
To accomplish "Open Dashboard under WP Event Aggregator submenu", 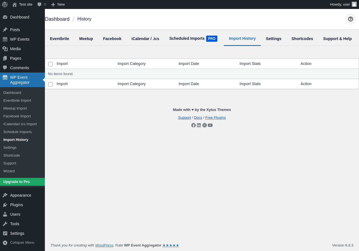I will 22,93.
